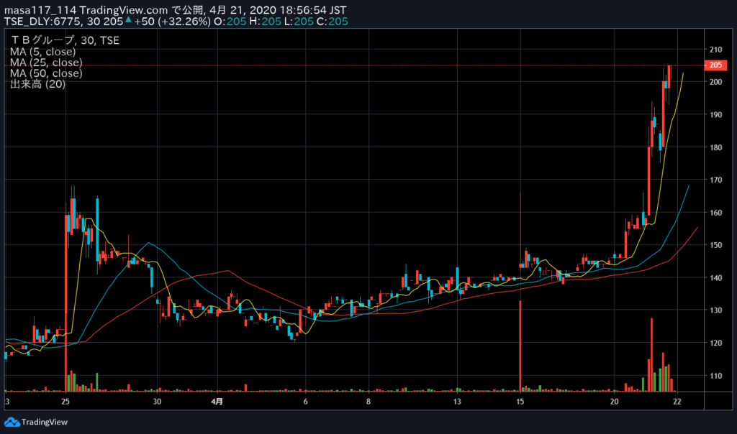
Task: Click the 140 price axis label
Action: coord(716,278)
